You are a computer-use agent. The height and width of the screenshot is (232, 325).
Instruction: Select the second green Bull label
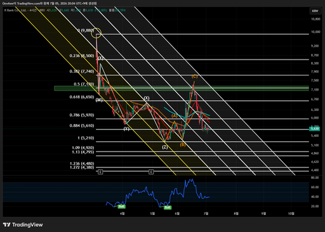click(x=168, y=207)
